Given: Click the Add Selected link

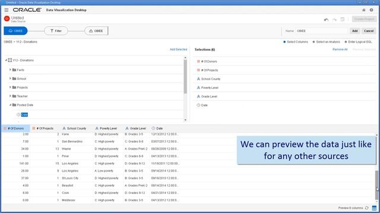Looking at the screenshot, I should (x=178, y=49).
